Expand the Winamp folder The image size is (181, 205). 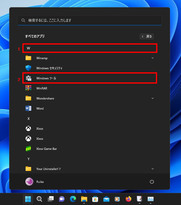(x=152, y=58)
